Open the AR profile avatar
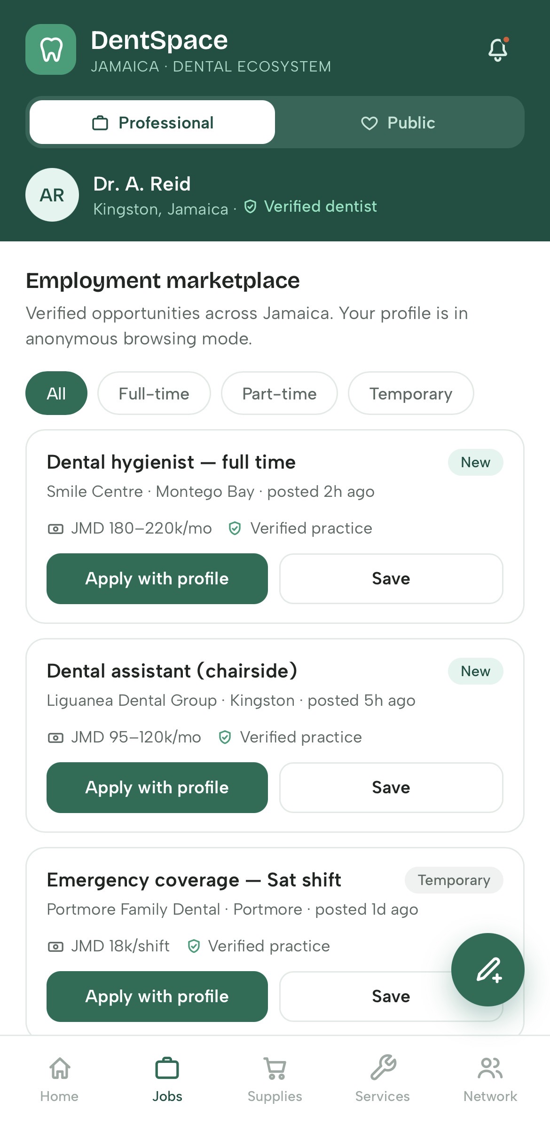550x1125 pixels. (52, 195)
